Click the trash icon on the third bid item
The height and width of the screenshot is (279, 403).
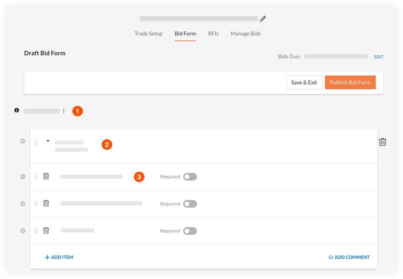click(46, 230)
